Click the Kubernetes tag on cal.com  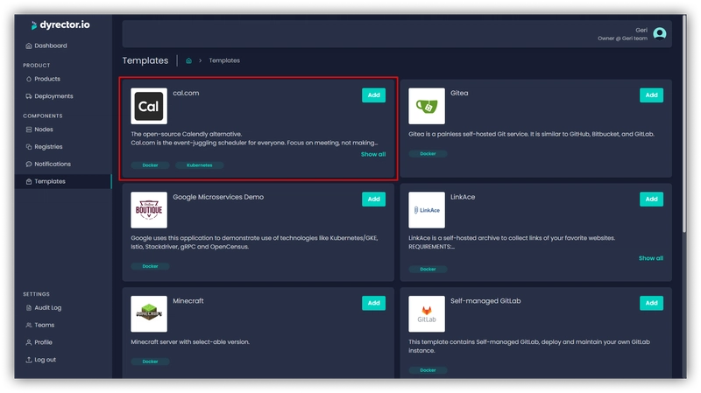pyautogui.click(x=200, y=165)
